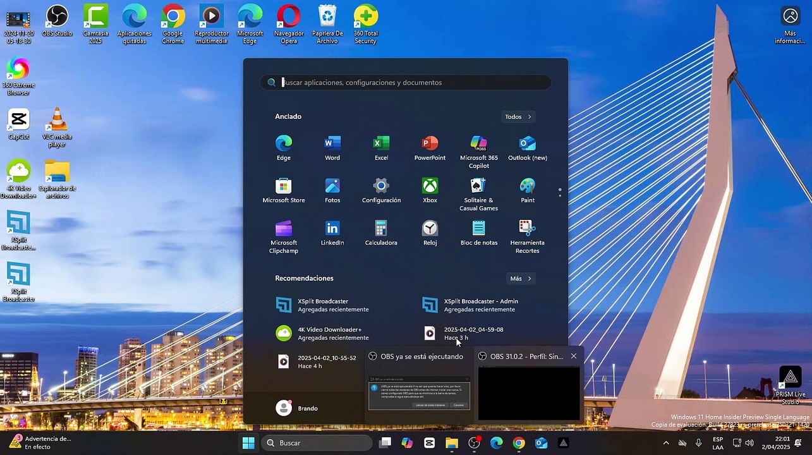Open ESP LAA language switcher
This screenshot has width=812, height=455.
tap(718, 443)
